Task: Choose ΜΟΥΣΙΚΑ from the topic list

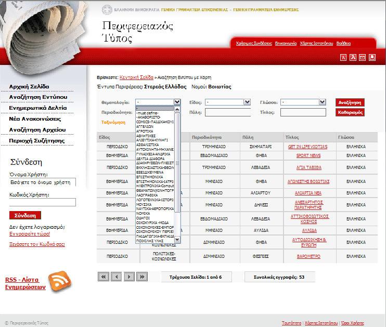Action: point(144,204)
